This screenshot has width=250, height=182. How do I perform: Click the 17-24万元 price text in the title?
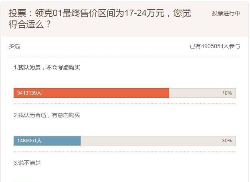(143, 13)
